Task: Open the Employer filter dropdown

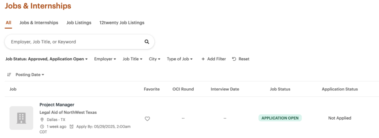Action: [x=105, y=59]
